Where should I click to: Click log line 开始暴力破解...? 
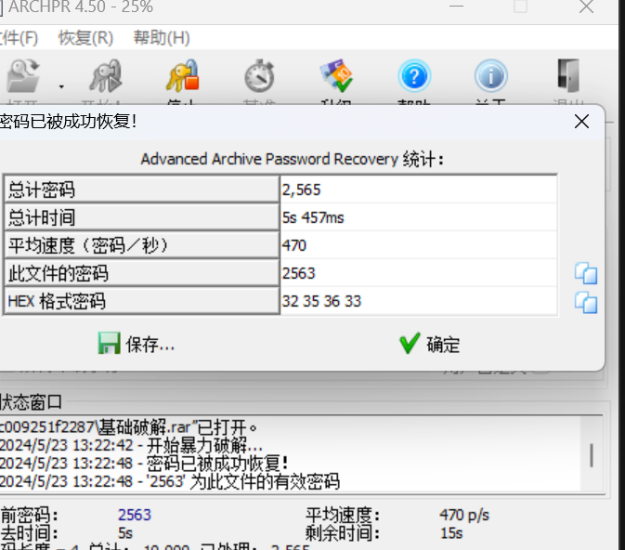(131, 445)
